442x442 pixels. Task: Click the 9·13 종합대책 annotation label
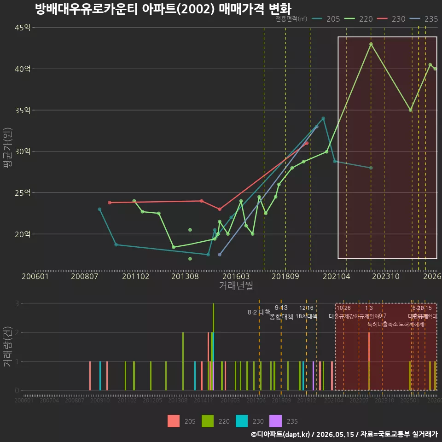(x=281, y=312)
